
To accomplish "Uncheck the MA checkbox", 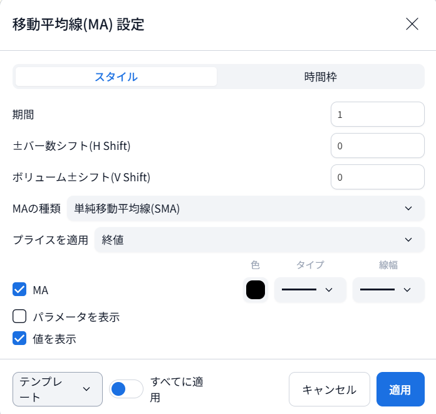I will [x=19, y=290].
